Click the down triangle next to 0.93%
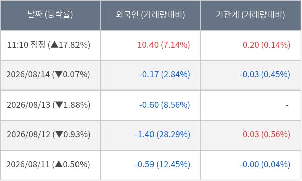302x181 pixels. [x=59, y=134]
